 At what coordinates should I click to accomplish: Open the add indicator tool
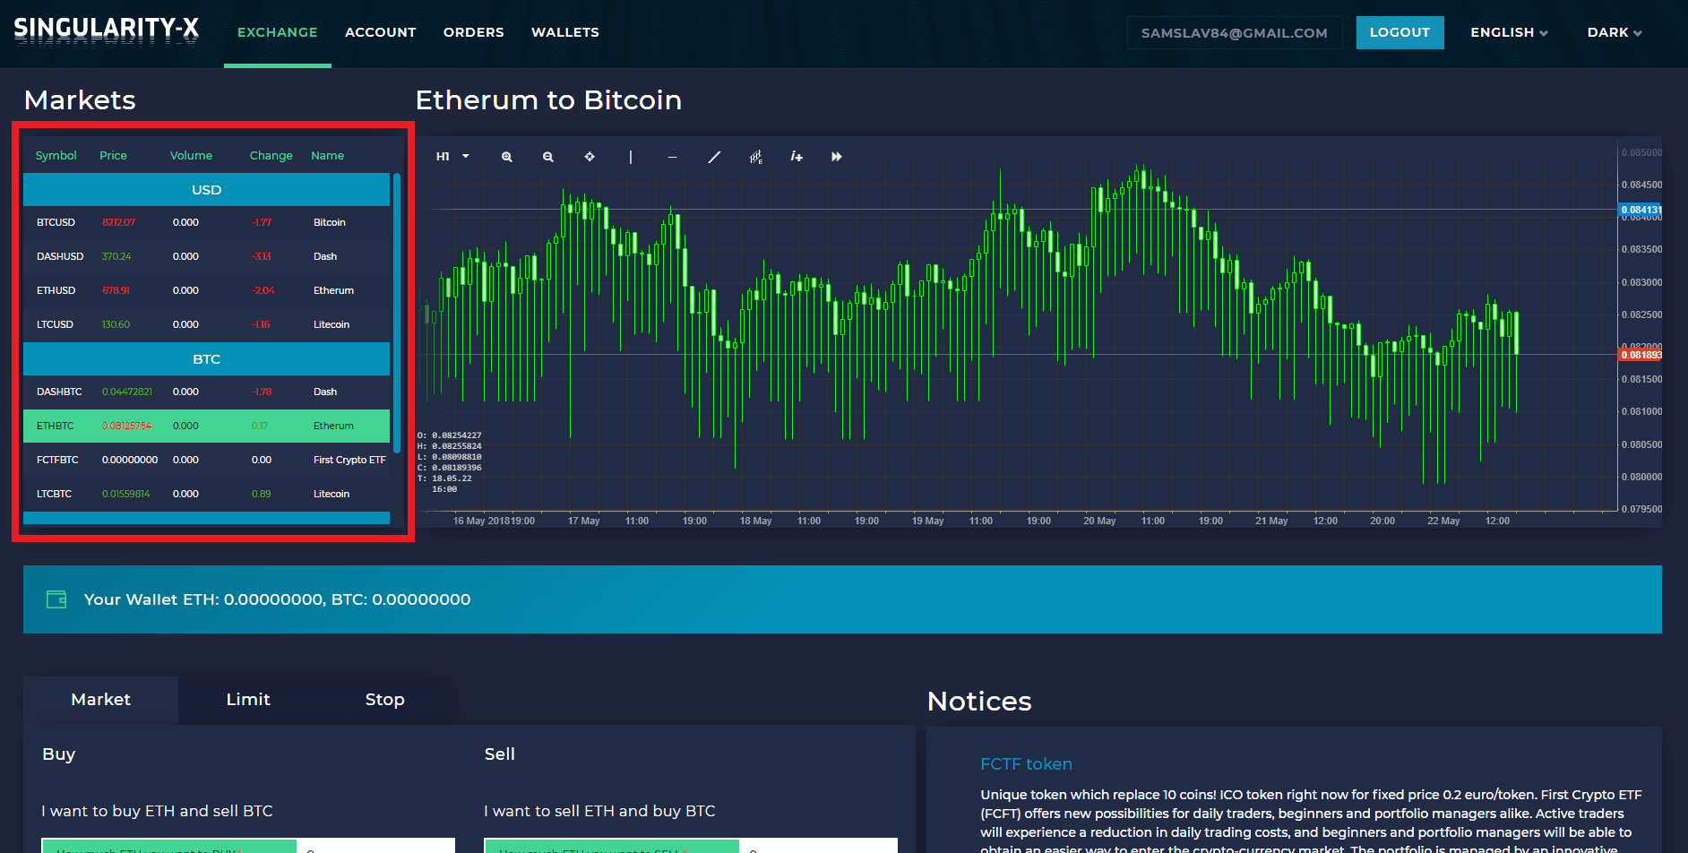pos(797,157)
